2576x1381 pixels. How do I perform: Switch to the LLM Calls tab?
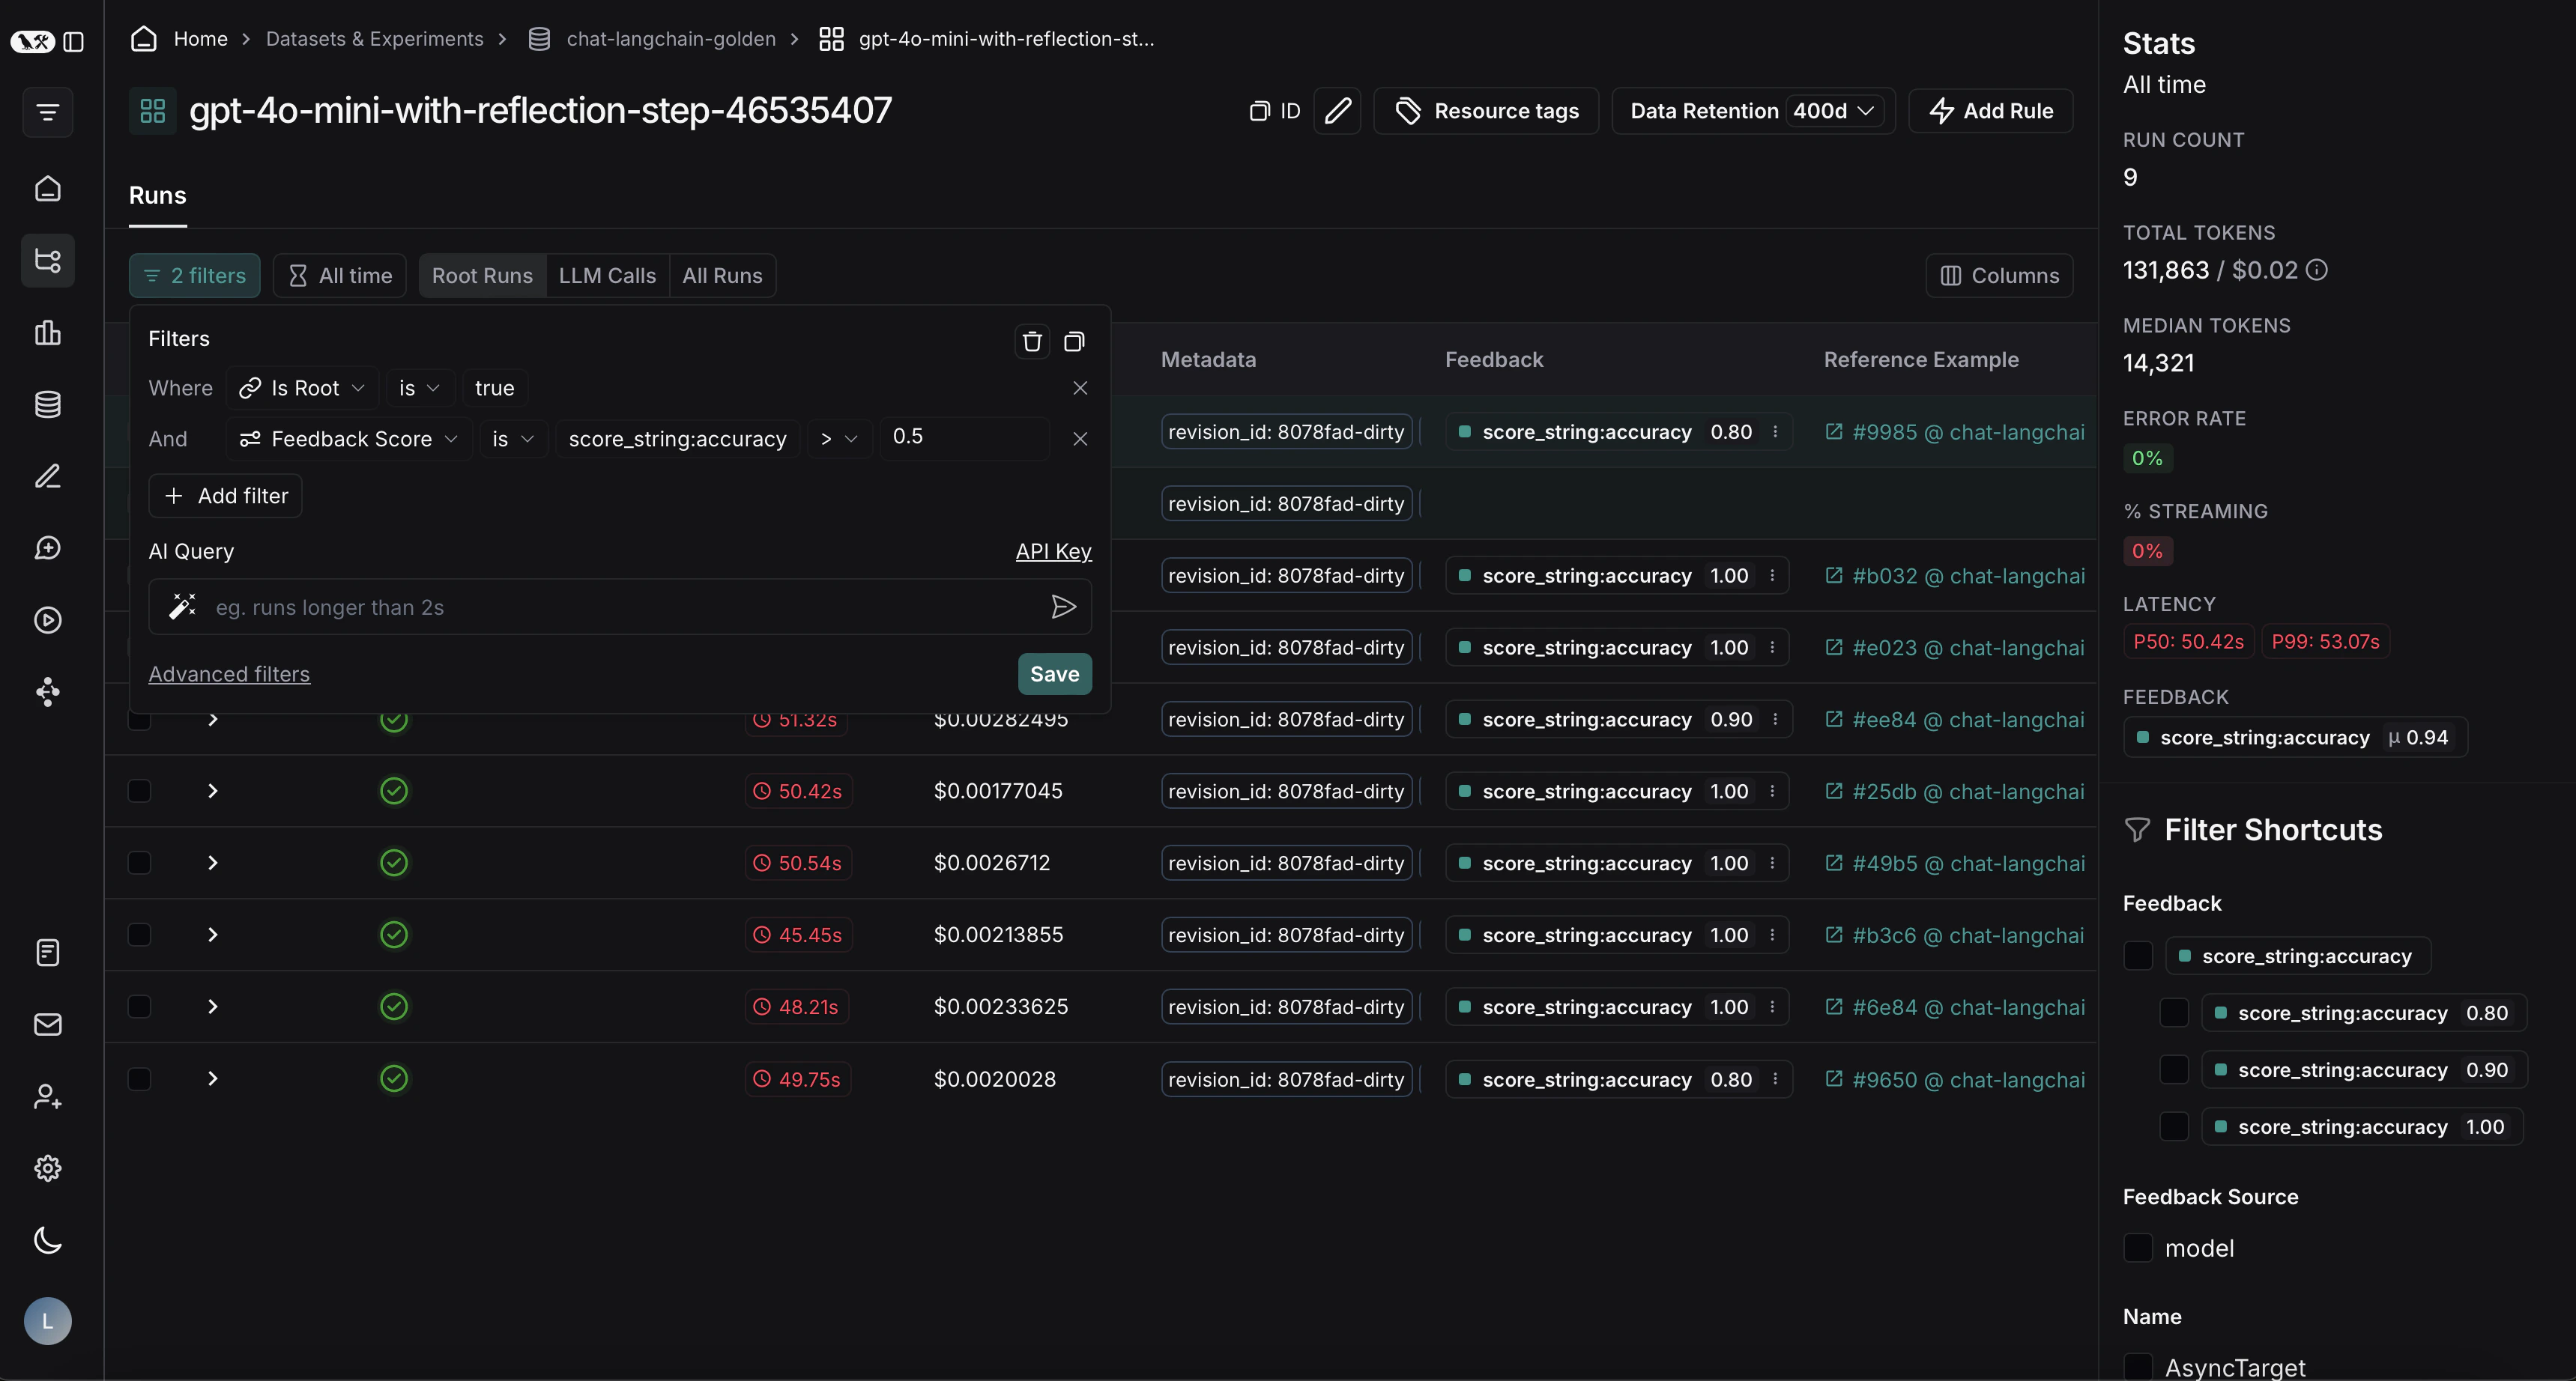607,276
